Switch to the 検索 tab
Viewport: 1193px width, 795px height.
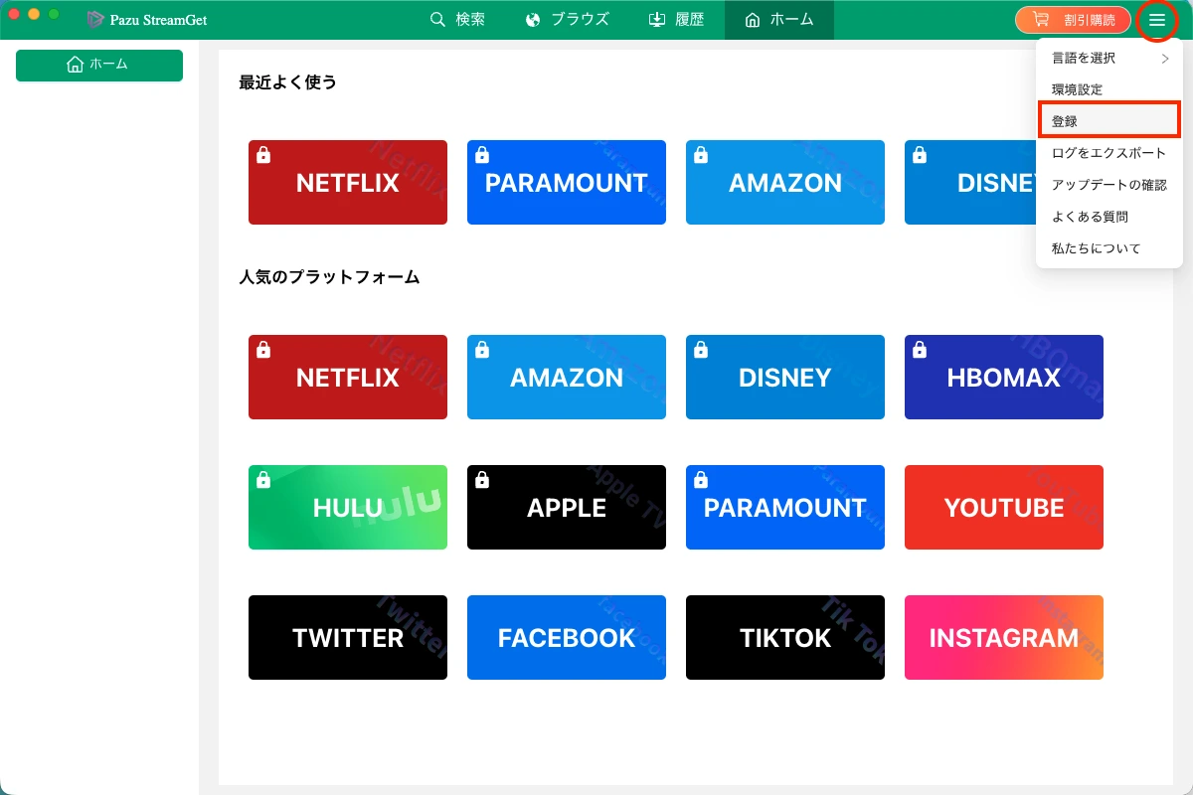(x=457, y=20)
